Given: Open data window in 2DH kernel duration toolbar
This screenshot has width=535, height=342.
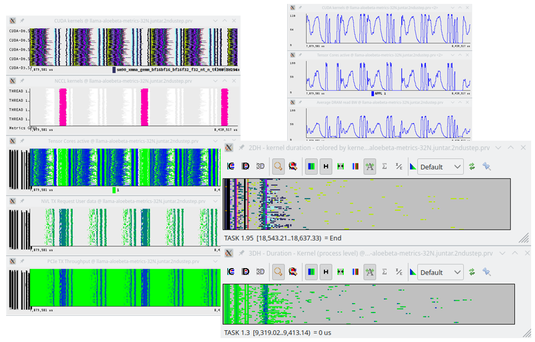Looking at the screenshot, I should [x=246, y=166].
